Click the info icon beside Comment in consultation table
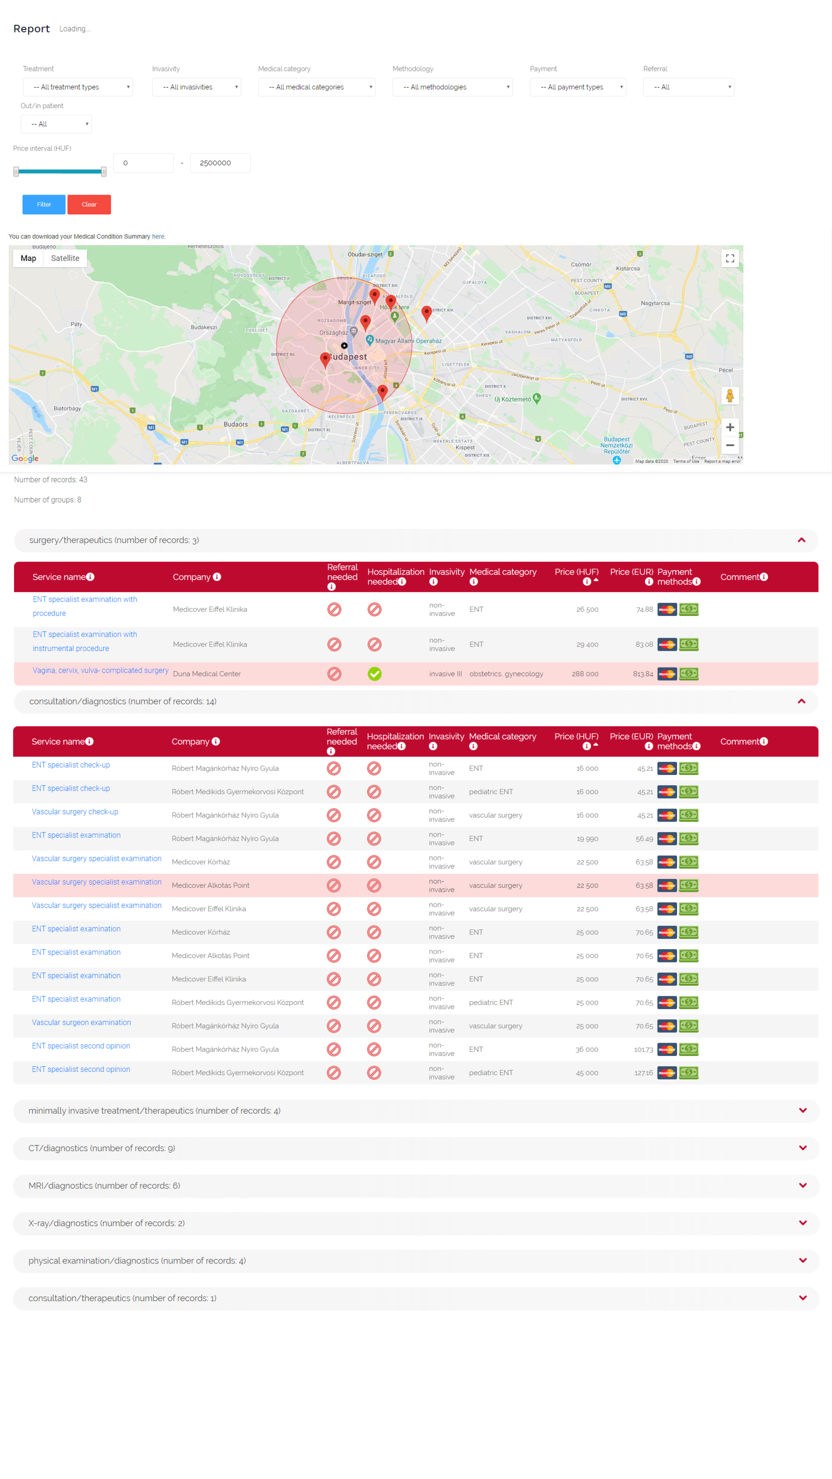832x1479 pixels. (x=764, y=742)
